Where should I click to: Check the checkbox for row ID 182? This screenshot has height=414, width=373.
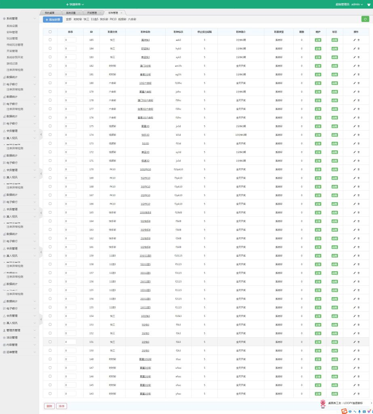click(x=50, y=66)
